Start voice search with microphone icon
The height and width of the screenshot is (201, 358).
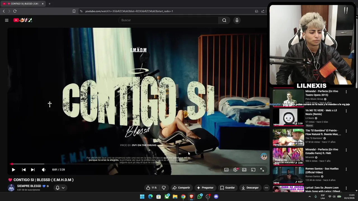point(237,20)
